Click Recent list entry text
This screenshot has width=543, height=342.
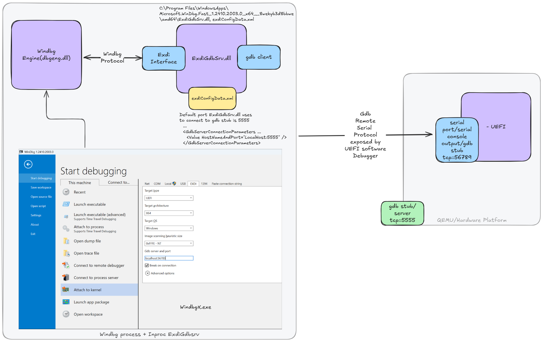click(80, 192)
